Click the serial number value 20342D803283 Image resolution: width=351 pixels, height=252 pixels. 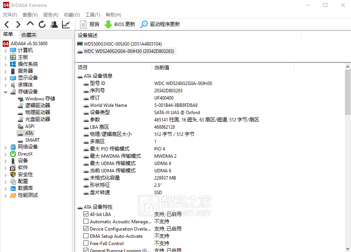click(168, 91)
